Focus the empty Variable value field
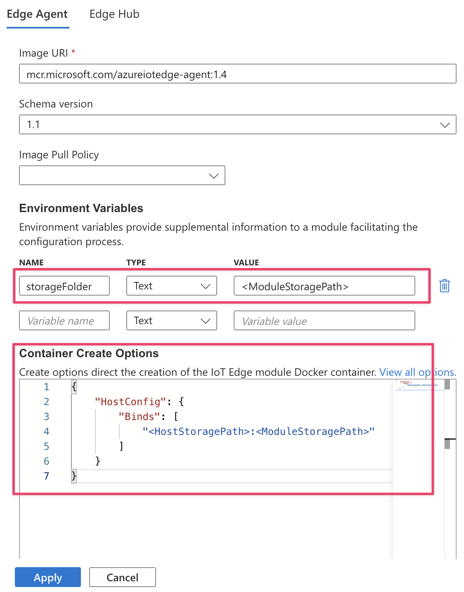Viewport: 464px width, 592px height. [x=324, y=321]
